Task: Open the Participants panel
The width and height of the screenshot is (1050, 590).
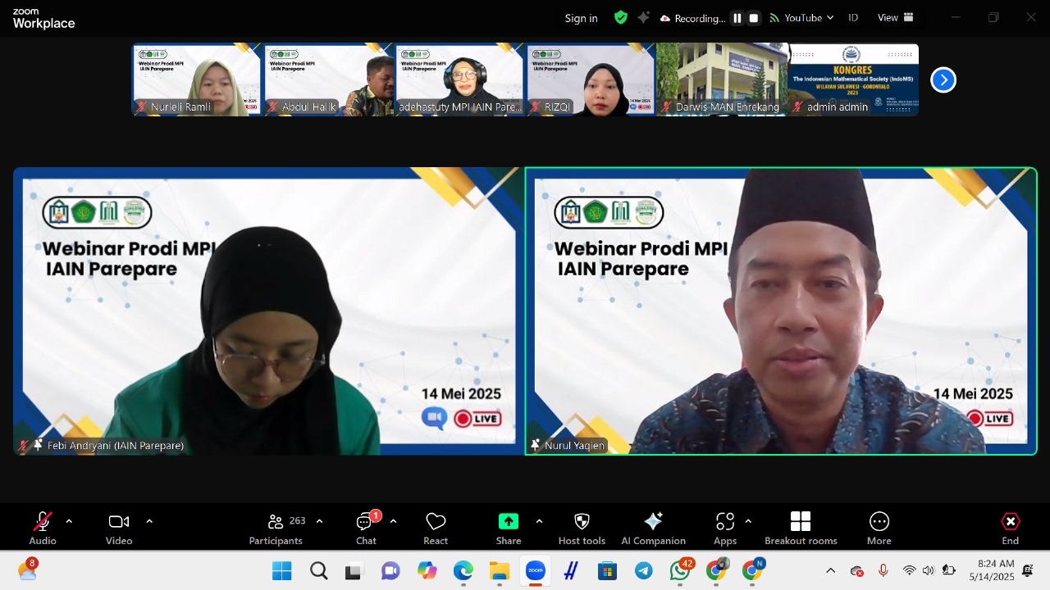Action: tap(276, 528)
